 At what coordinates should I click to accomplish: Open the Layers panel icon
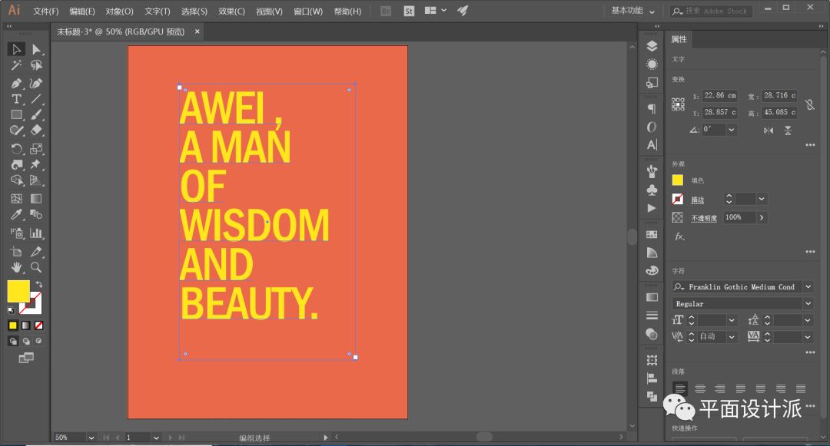click(652, 46)
